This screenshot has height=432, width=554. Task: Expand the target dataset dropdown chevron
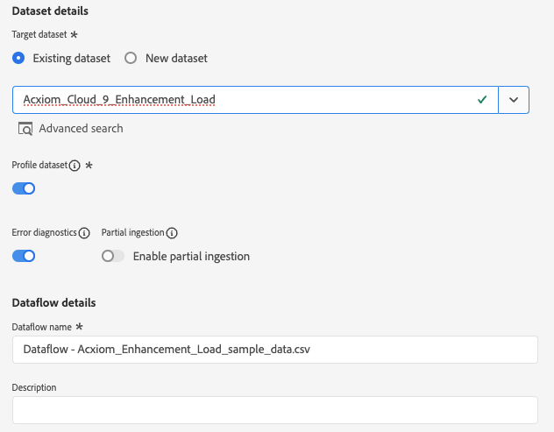tap(514, 100)
